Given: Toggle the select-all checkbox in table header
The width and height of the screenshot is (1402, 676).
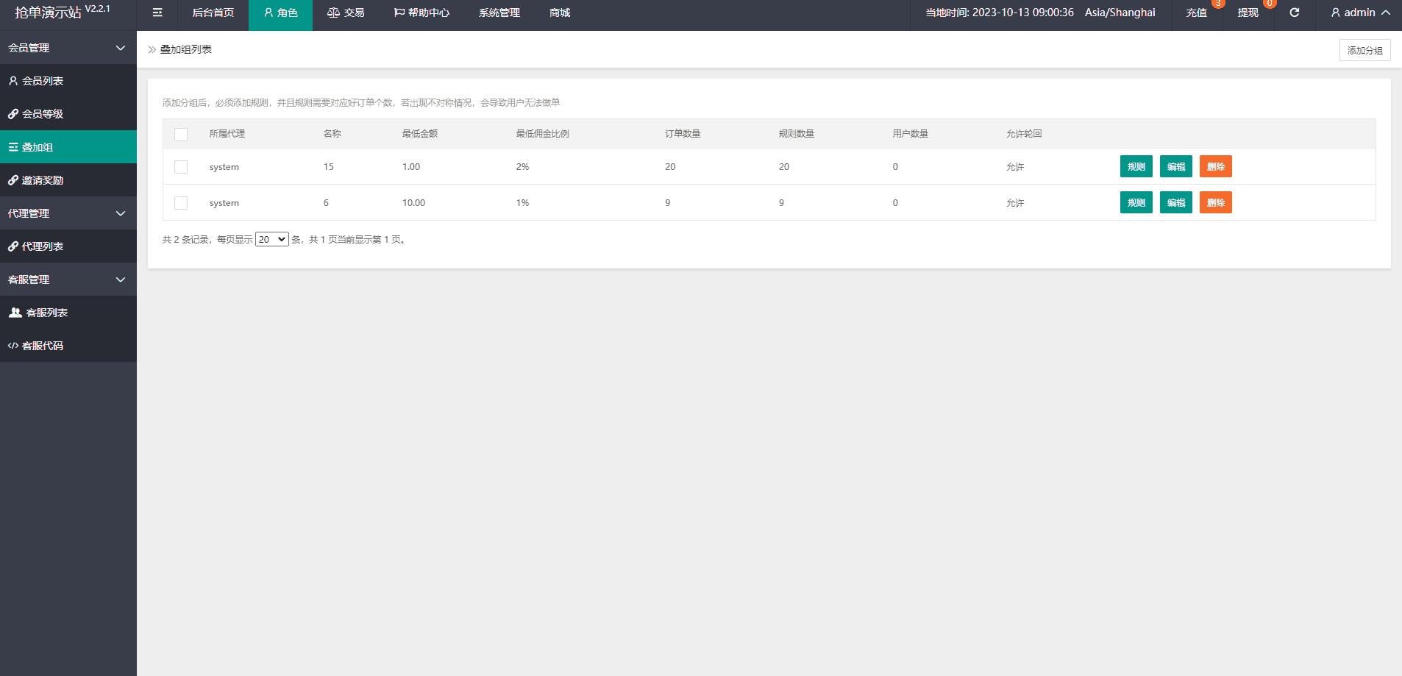Looking at the screenshot, I should pyautogui.click(x=181, y=135).
